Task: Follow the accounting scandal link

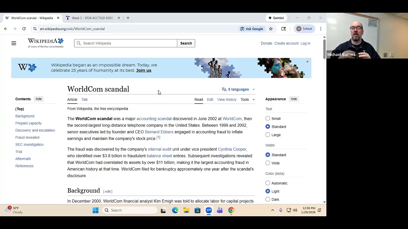Action: pos(154,119)
